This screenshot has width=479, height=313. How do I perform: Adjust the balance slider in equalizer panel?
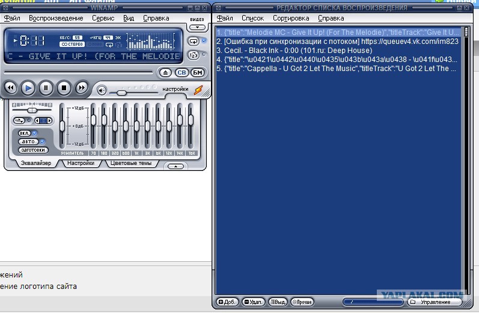coord(32,110)
